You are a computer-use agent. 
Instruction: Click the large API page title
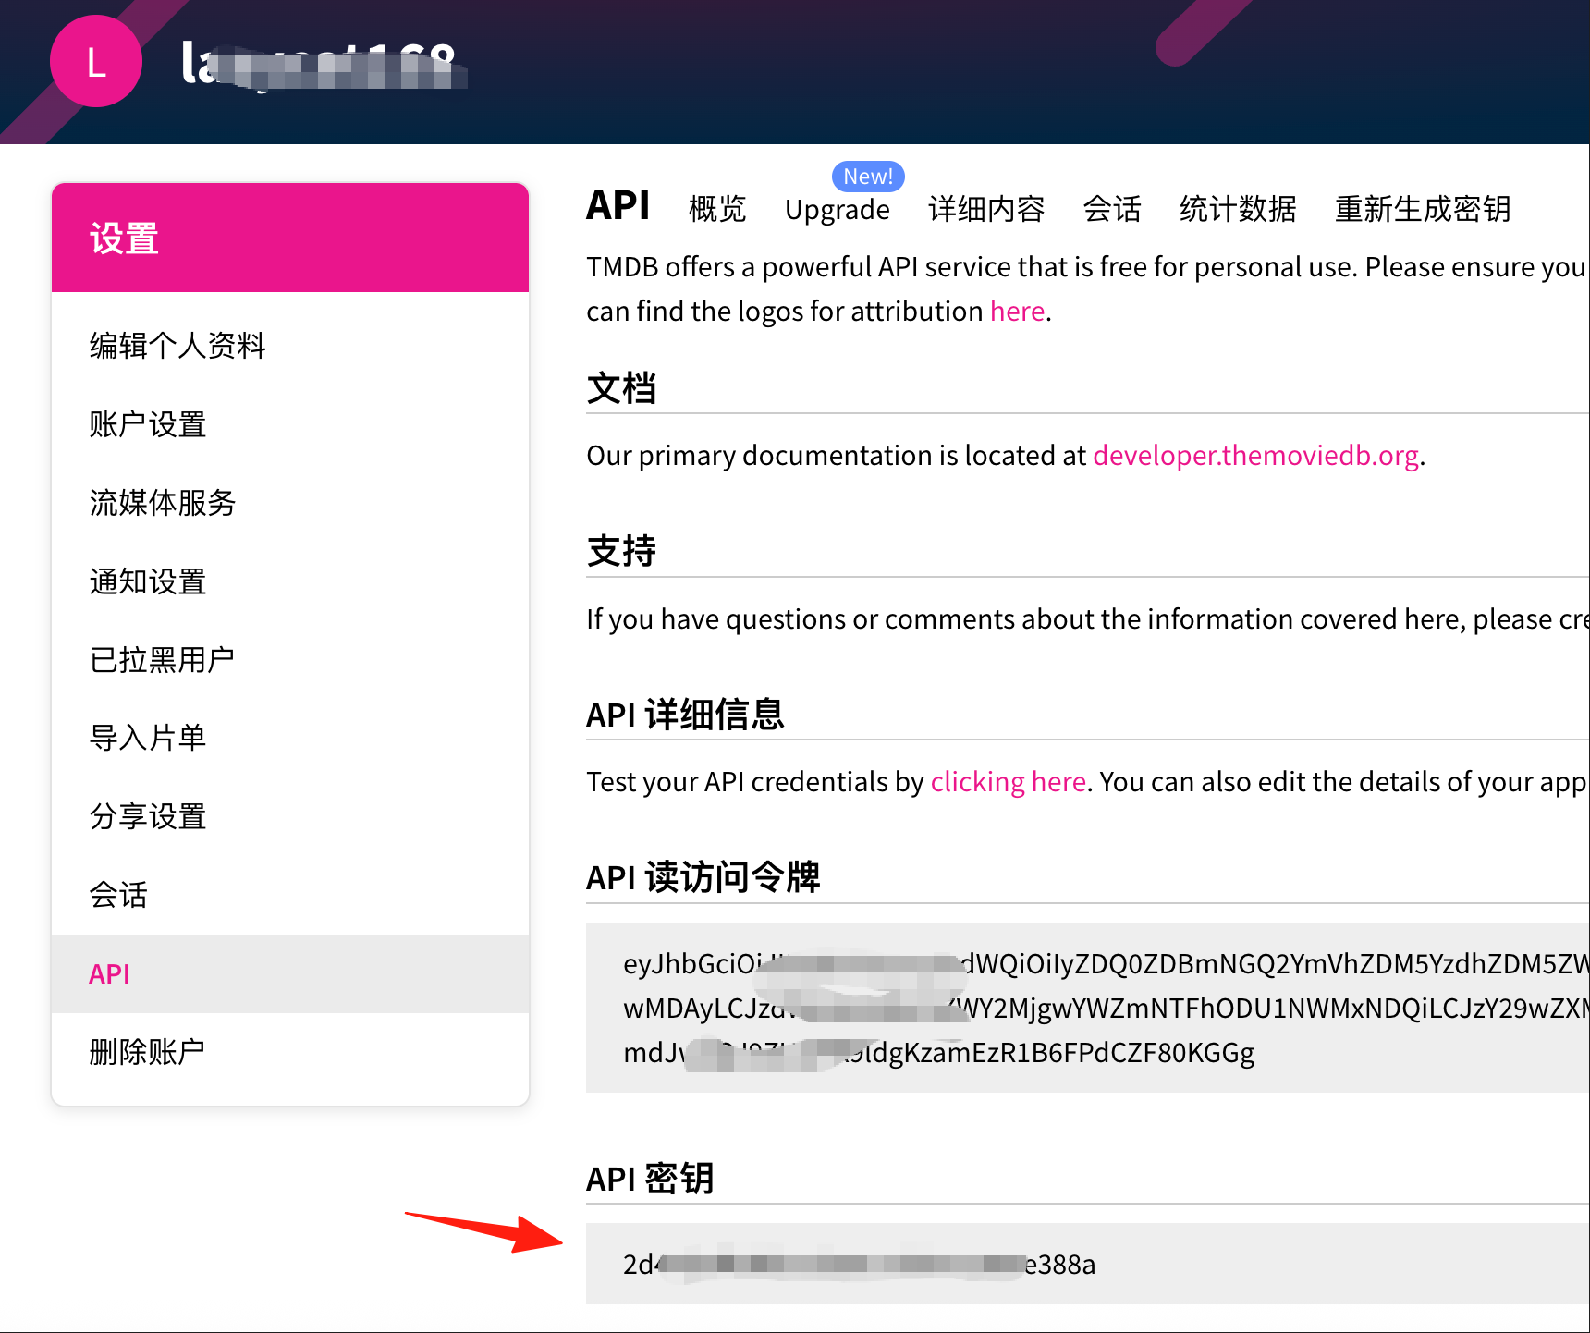618,205
